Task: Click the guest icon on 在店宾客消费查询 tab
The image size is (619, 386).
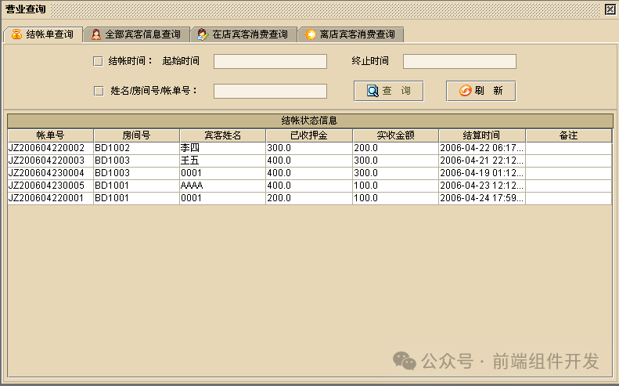Action: pyautogui.click(x=203, y=34)
